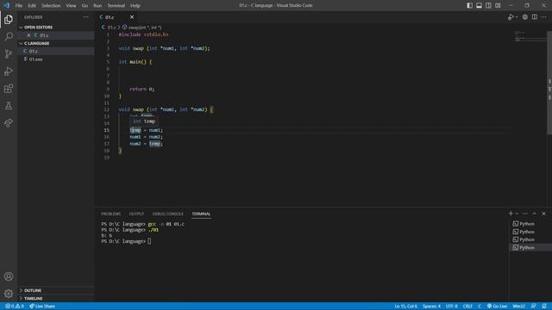Open the gear icon in editor toolbar
Viewport: 552px width, 310px height.
tap(525, 17)
